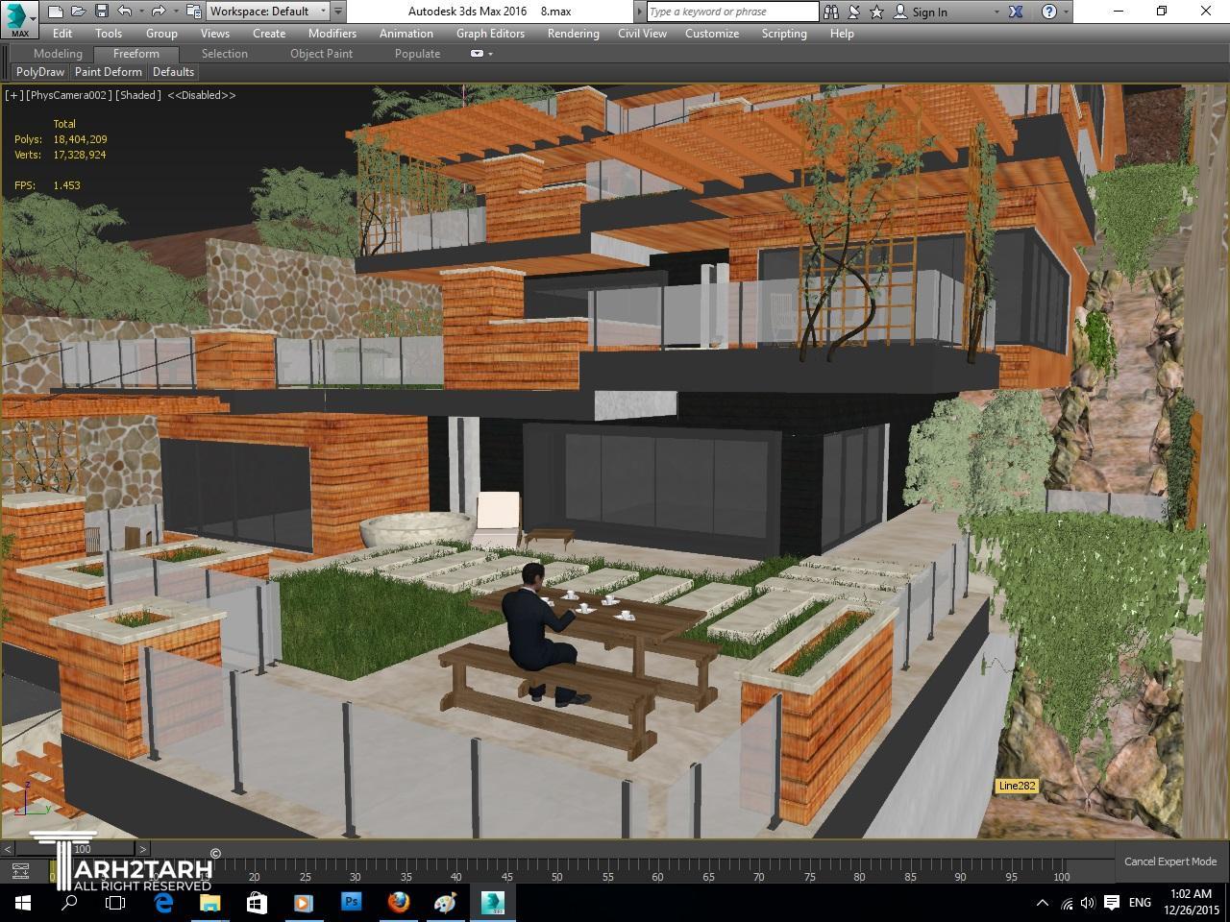Viewport: 1230px width, 922px height.
Task: Open the PolyDraw panel button
Action: (x=40, y=72)
